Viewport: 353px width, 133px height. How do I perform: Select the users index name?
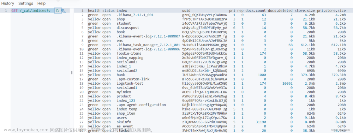pos(122,117)
